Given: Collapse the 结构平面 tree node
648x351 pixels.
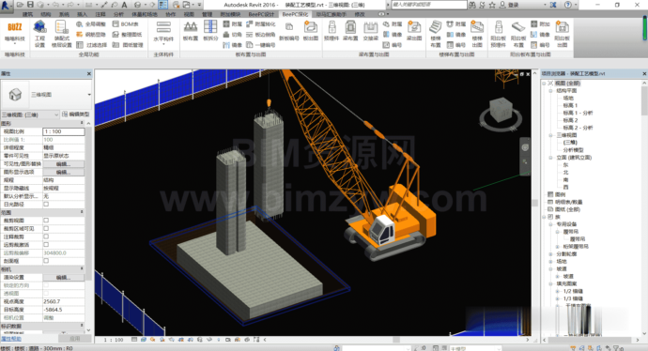Looking at the screenshot, I should point(551,90).
